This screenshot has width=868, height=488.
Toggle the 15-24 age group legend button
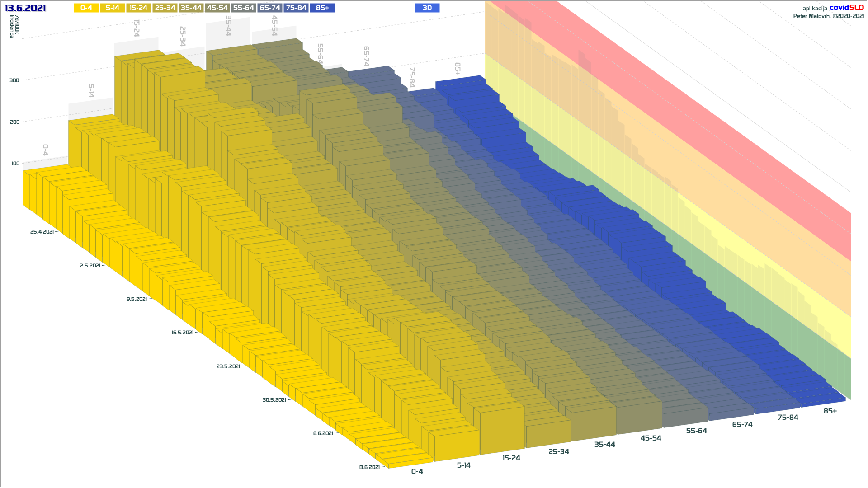(138, 8)
